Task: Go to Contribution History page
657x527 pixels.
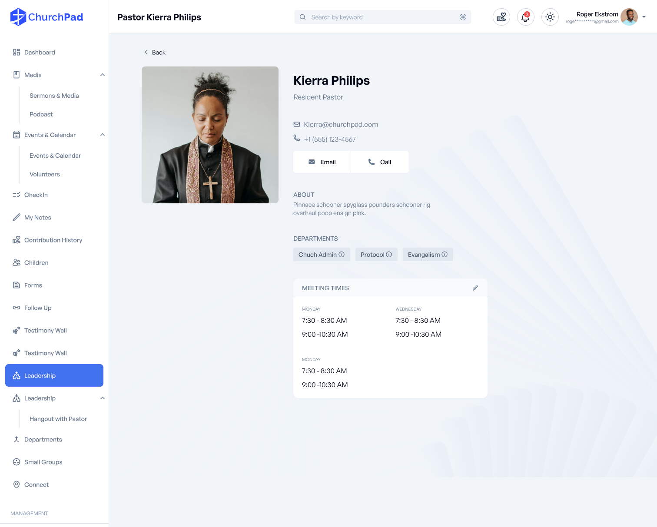Action: click(x=53, y=240)
